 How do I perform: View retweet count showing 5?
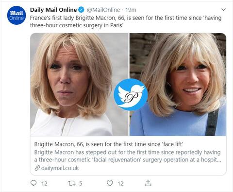pyautogui.click(x=81, y=183)
